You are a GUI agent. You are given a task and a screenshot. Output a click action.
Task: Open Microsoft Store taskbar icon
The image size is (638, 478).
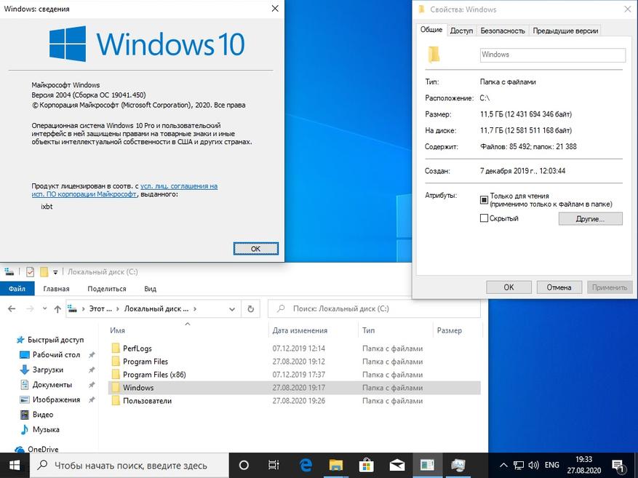click(x=366, y=465)
